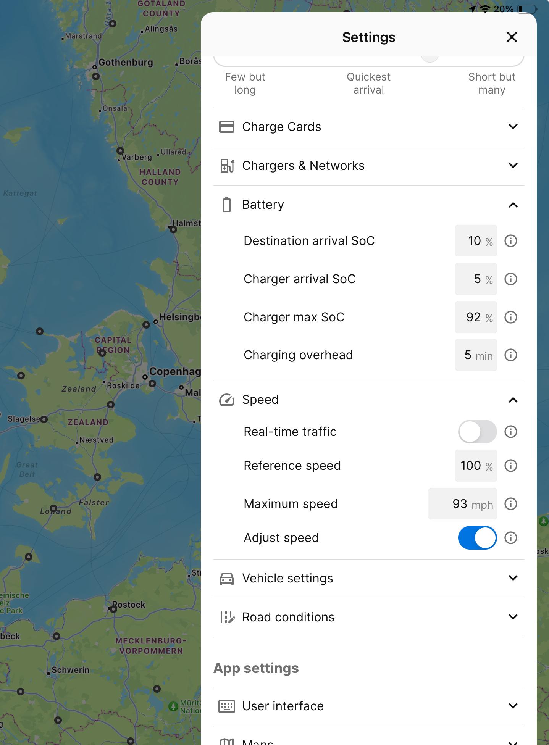
Task: Expand Charge Cards section chevron
Action: pos(513,126)
